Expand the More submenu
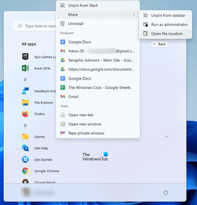 click(98, 15)
